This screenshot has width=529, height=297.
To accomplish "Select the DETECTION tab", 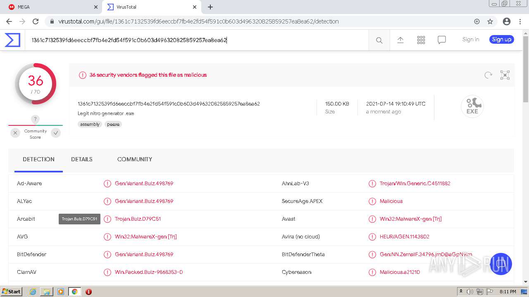I will 38,159.
